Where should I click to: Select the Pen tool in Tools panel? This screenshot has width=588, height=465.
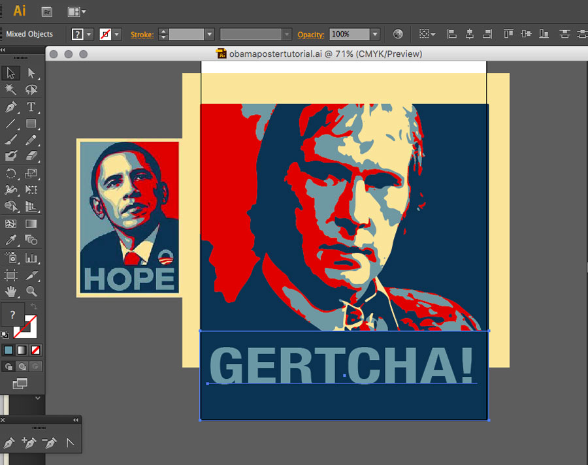coord(10,107)
